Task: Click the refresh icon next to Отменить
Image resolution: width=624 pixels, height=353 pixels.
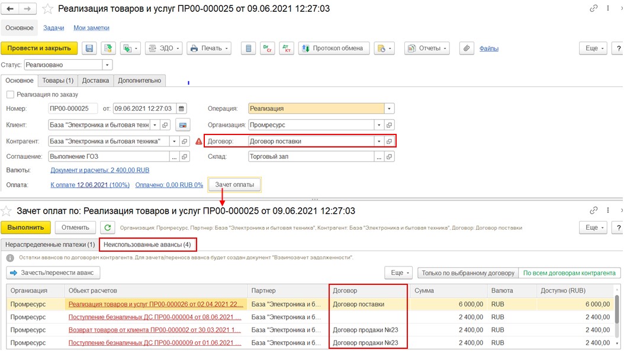Action: click(x=107, y=227)
